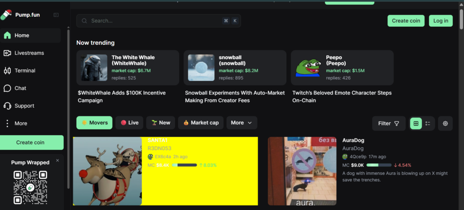The image size is (464, 210).
Task: Click the Chat bubble icon
Action: [x=7, y=88]
